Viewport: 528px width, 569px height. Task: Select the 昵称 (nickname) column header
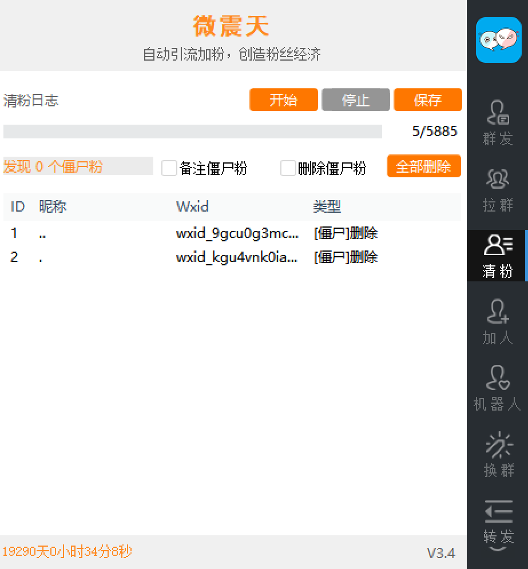click(x=52, y=206)
